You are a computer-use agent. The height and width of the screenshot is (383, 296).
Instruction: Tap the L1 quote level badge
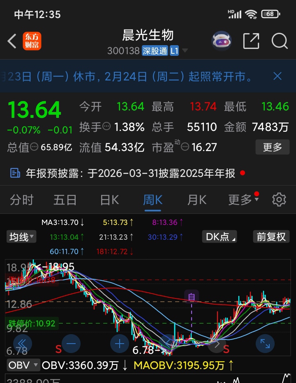click(174, 51)
